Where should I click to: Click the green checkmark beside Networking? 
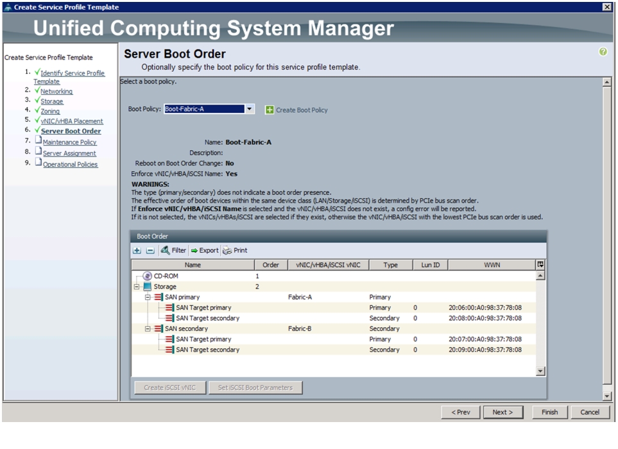coord(37,90)
